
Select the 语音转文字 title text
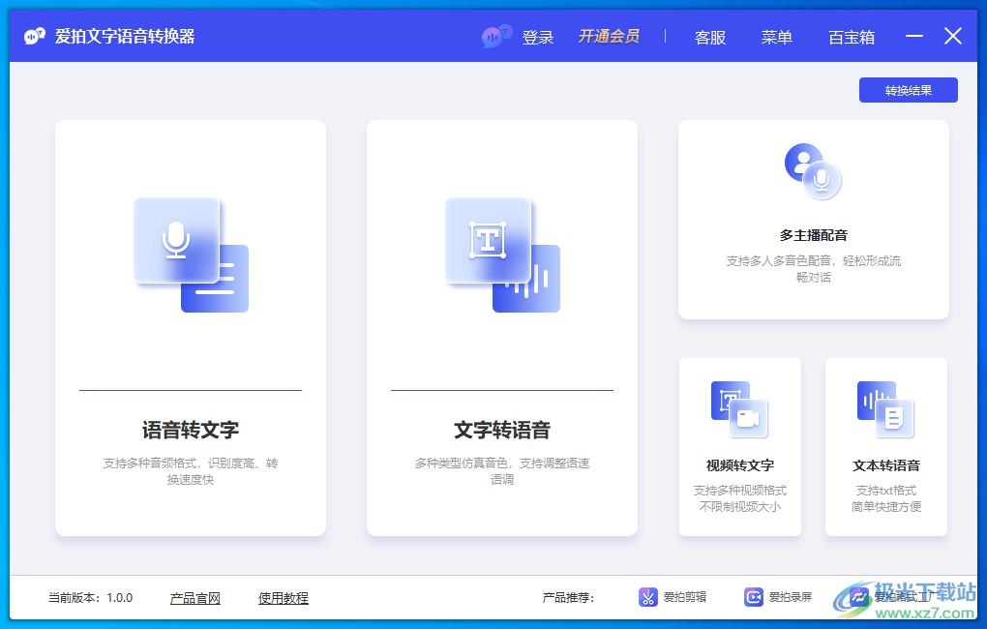click(x=191, y=430)
